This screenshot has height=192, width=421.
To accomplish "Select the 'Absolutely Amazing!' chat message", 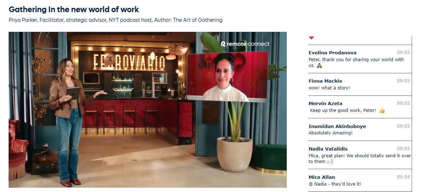I will click(331, 133).
